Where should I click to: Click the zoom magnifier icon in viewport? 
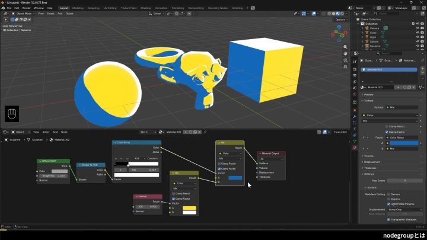(345, 47)
